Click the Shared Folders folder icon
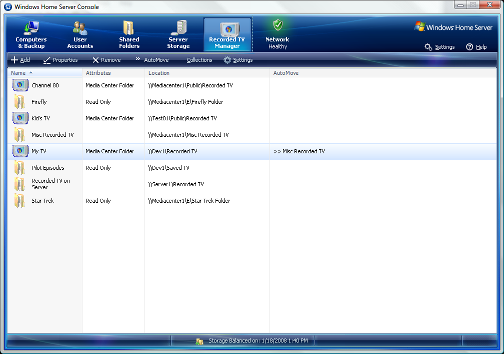This screenshot has width=504, height=354. click(128, 28)
